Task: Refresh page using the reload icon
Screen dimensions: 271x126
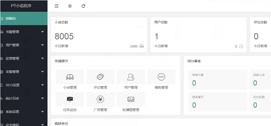Action: point(83,6)
